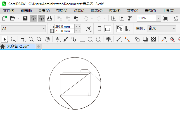The image size is (180, 130).
Task: Go to the Welcome screen home icon
Action: point(3,47)
